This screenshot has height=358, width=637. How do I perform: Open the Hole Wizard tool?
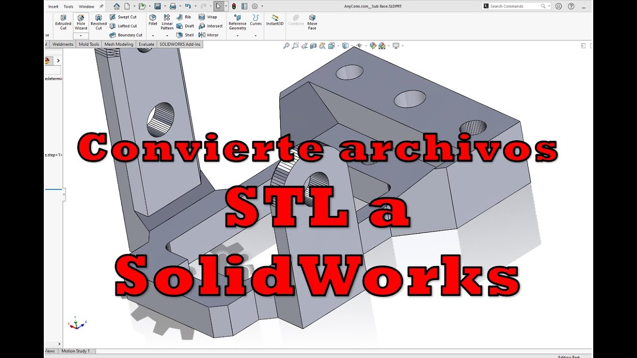(81, 22)
